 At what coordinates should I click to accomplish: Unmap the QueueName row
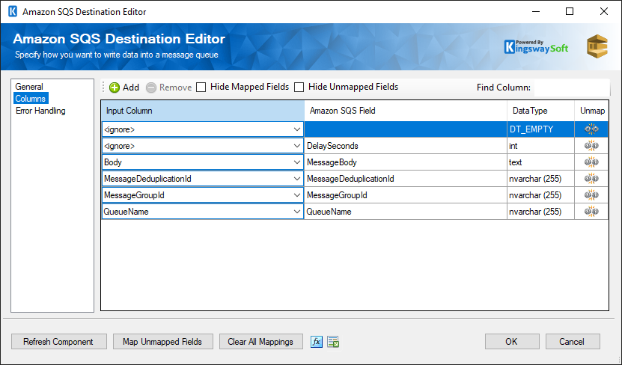click(x=591, y=212)
